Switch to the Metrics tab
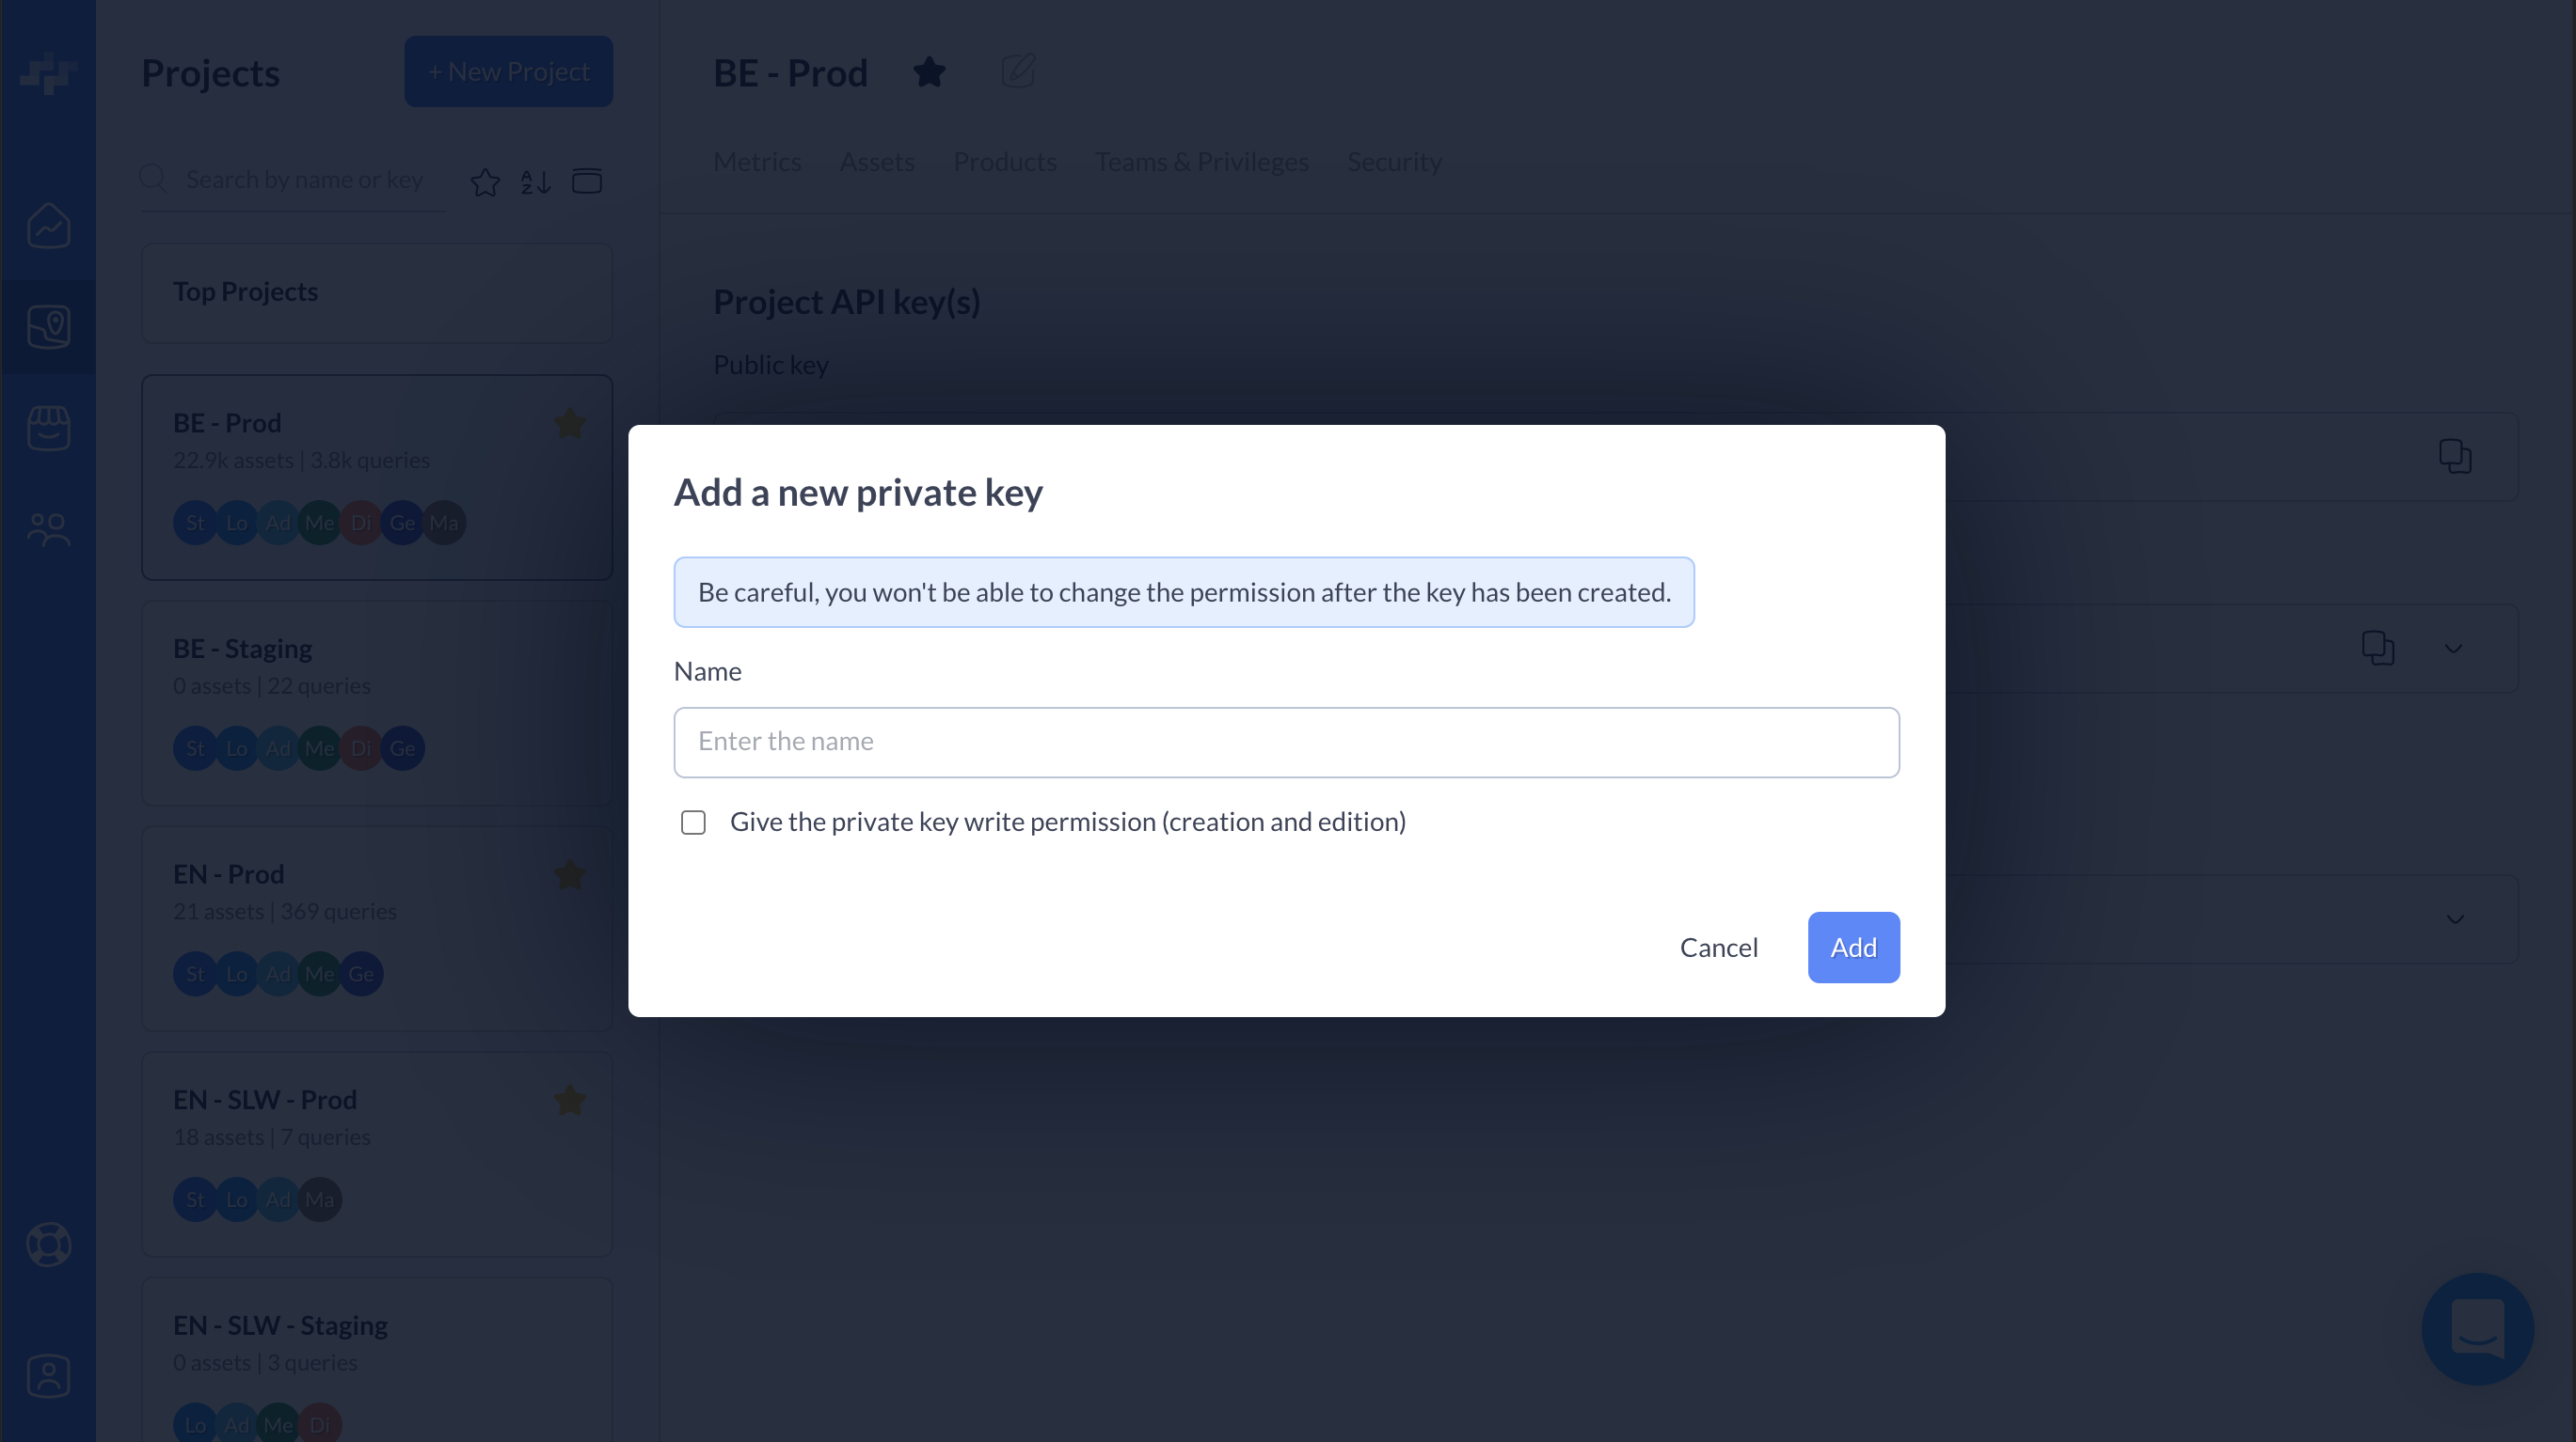This screenshot has height=1442, width=2576. coord(757,162)
